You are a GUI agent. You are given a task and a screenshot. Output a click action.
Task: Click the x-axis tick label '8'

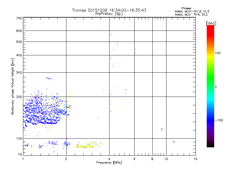(152, 159)
